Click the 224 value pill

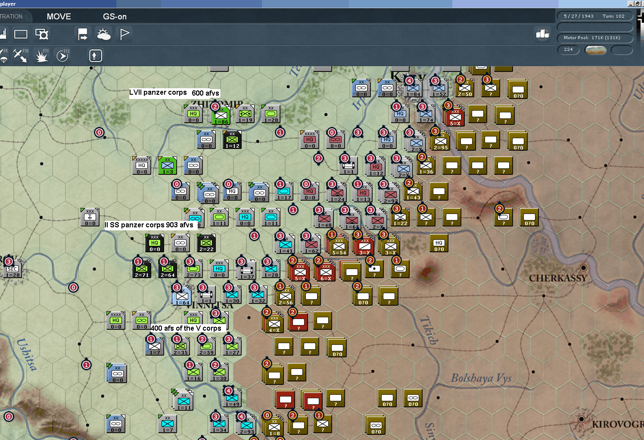coord(569,50)
